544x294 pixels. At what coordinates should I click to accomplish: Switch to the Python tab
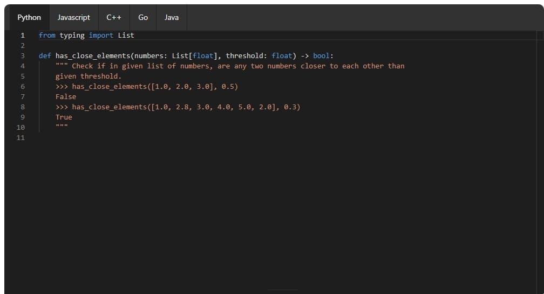[29, 17]
